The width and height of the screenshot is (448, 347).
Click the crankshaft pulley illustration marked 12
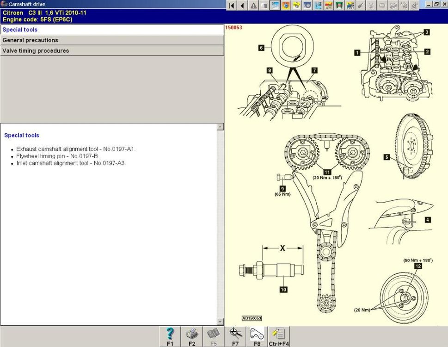click(x=404, y=298)
